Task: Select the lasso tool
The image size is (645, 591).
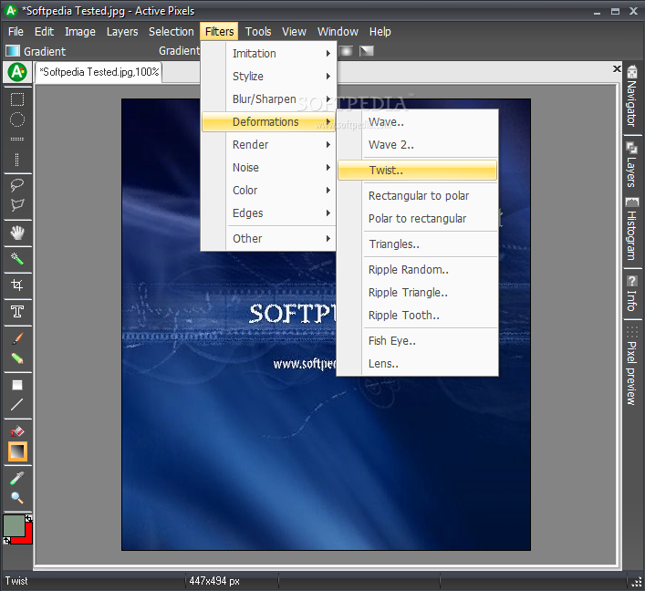Action: [16, 185]
